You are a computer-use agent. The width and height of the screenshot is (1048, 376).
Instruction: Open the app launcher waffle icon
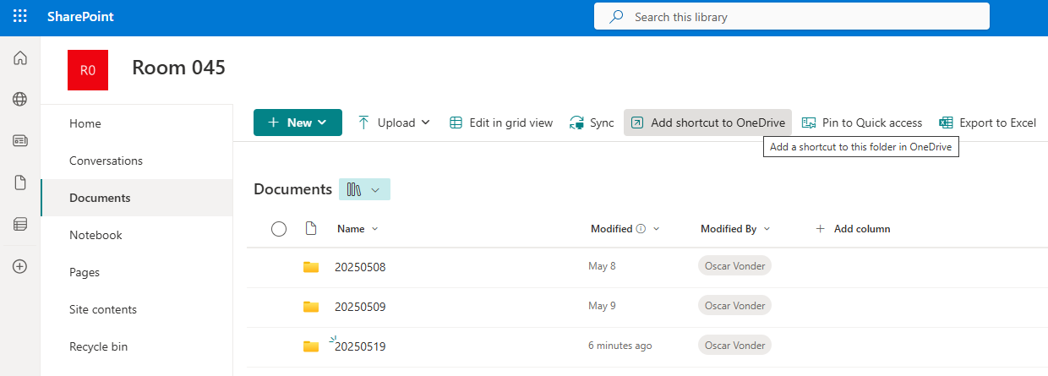click(19, 17)
